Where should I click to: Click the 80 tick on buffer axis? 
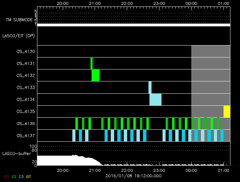point(34,150)
